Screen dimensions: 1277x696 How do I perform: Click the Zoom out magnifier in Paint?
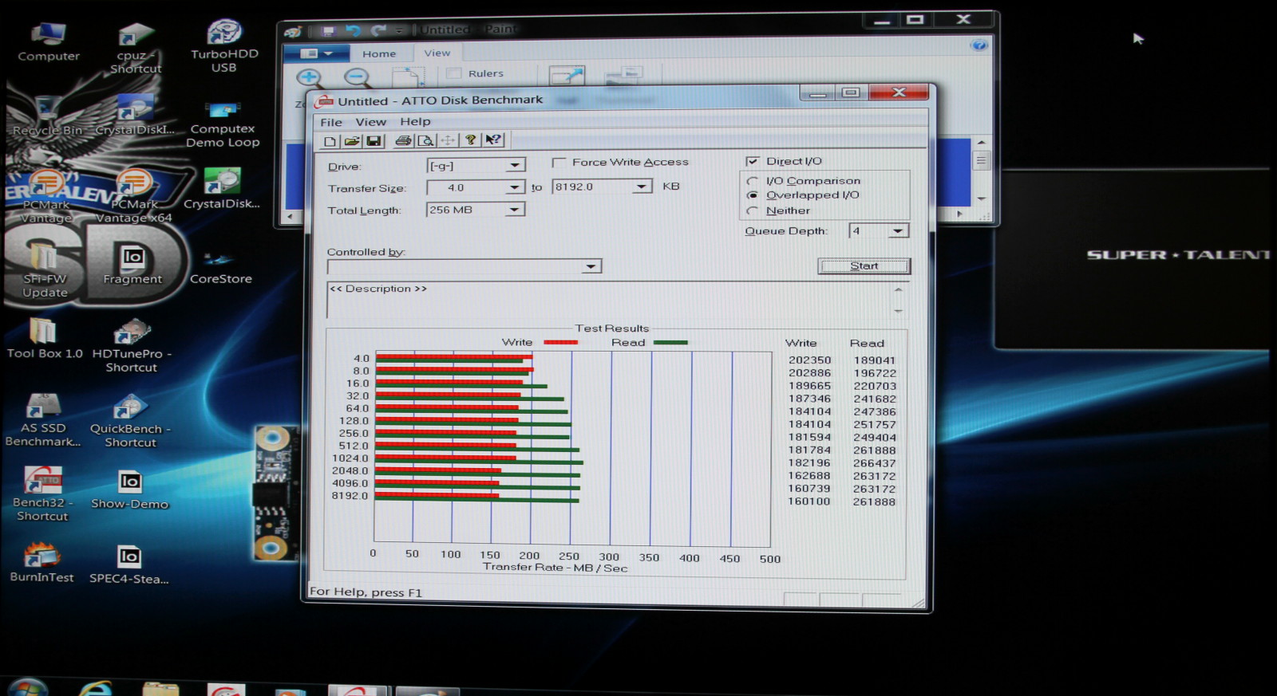[357, 77]
